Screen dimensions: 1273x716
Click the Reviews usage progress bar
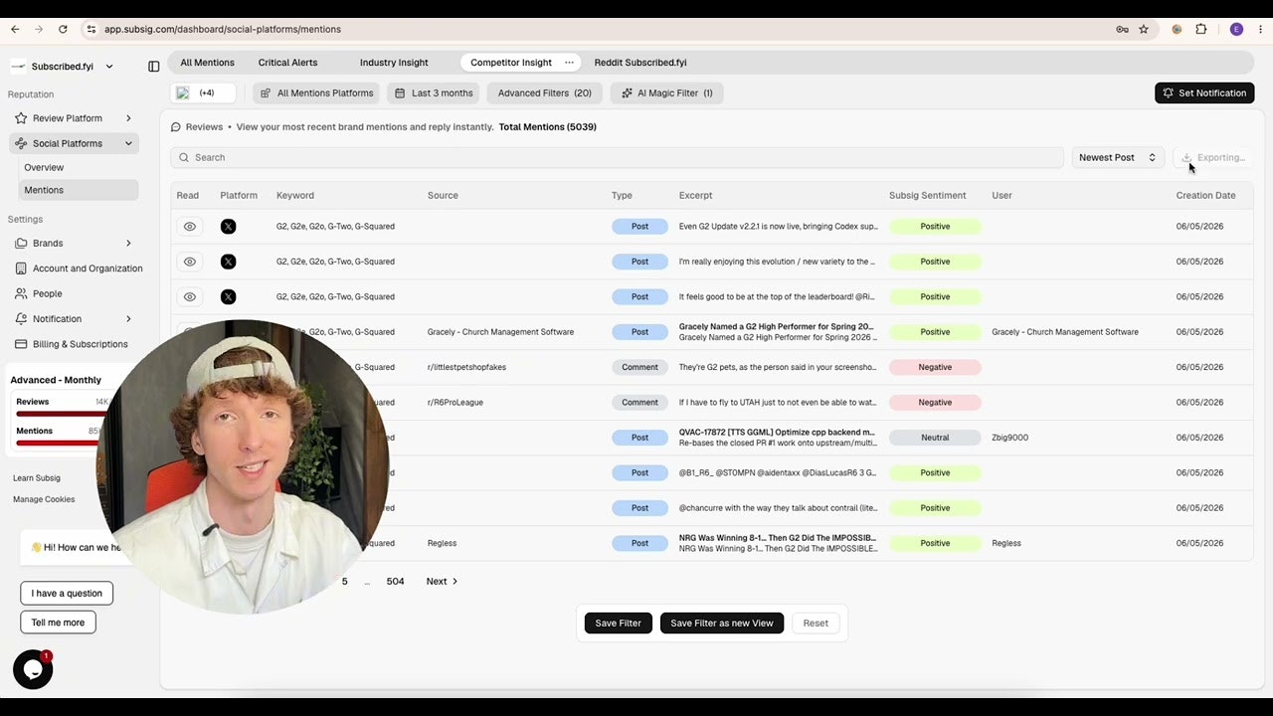[62, 413]
